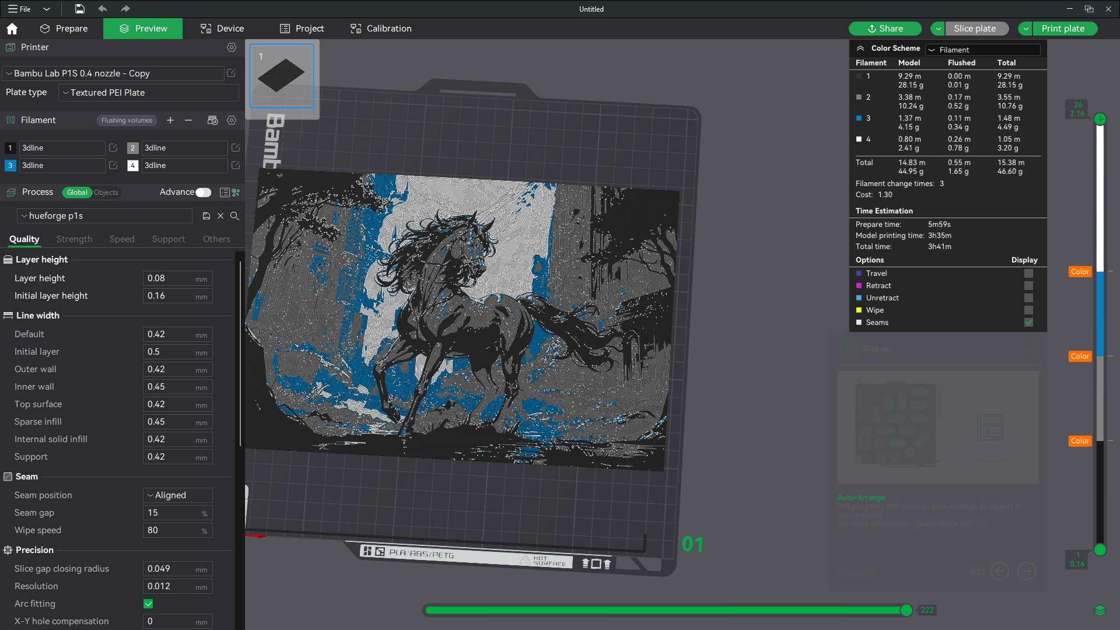
Task: Add a filament with plus icon
Action: tap(170, 120)
